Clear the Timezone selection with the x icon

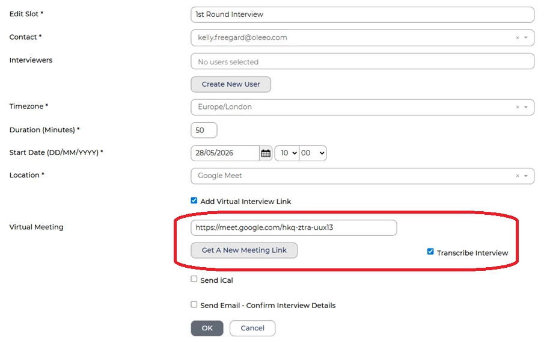518,107
